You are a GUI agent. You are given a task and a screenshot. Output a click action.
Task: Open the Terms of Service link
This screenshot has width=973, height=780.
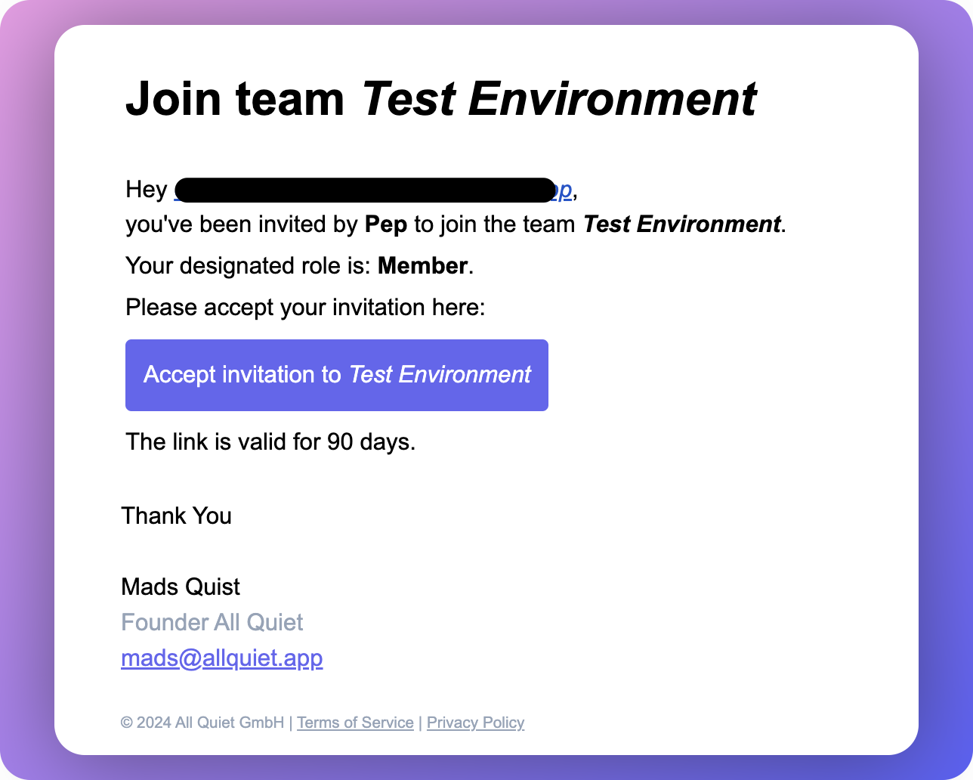pyautogui.click(x=355, y=723)
